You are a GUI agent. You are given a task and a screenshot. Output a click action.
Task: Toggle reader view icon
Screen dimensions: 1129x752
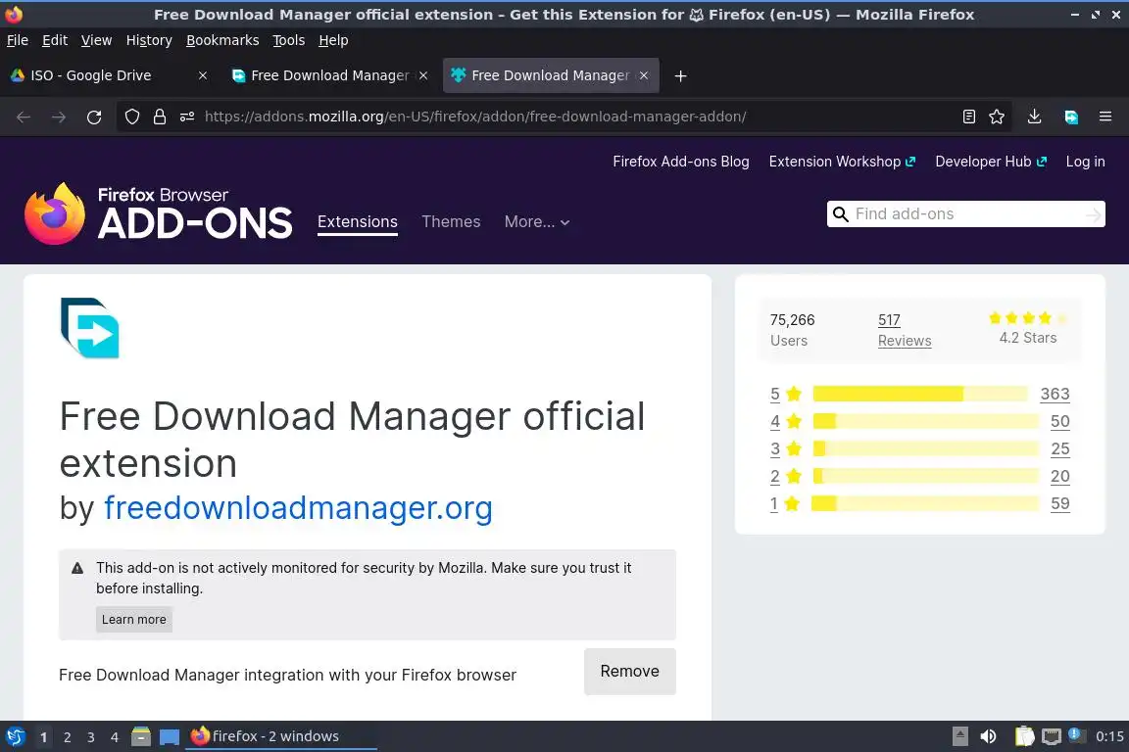969,117
